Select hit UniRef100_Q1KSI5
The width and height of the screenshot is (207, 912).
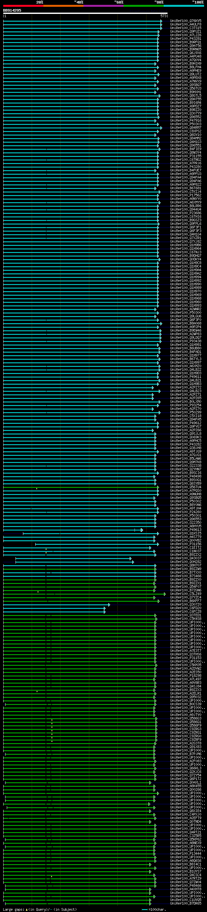(186, 533)
